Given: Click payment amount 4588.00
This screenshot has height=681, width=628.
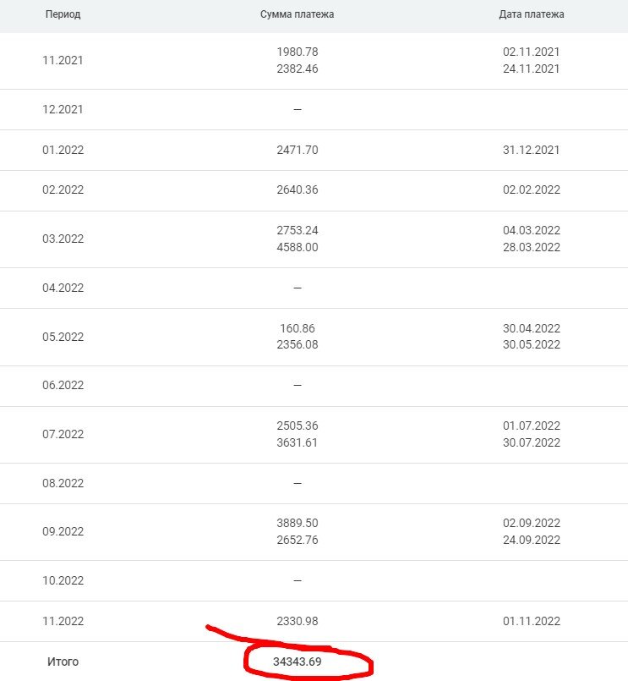Looking at the screenshot, I should pos(298,247).
